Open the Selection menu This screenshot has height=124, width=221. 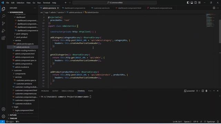coord(20,3)
